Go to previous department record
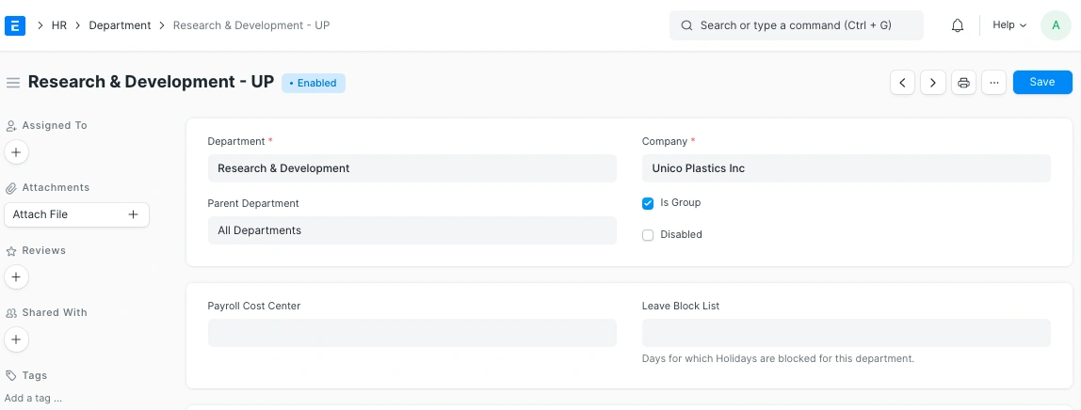1081x410 pixels. coord(902,83)
